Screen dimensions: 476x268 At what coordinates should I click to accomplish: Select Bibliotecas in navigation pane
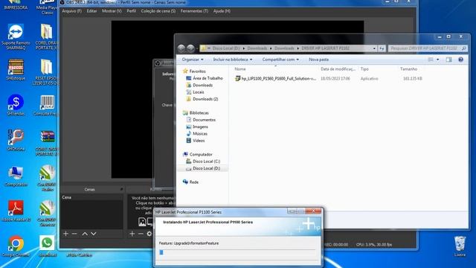click(196, 112)
